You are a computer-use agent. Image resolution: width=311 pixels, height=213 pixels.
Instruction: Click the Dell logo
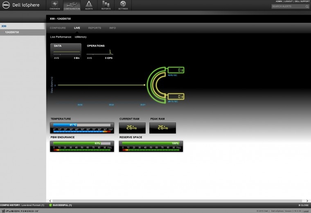tap(6, 5)
